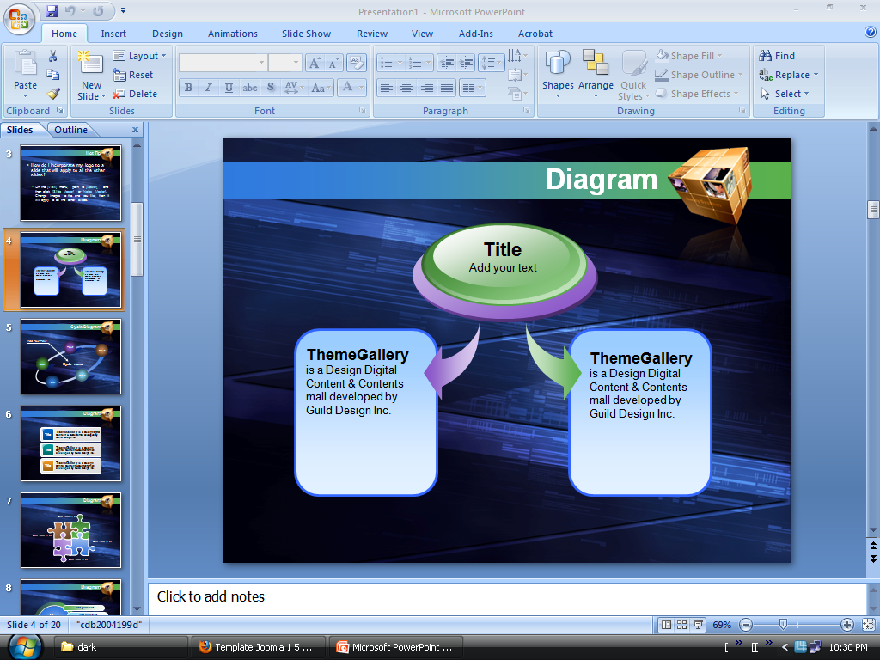Save the presentation with floppy icon
The height and width of the screenshot is (660, 880).
pyautogui.click(x=52, y=10)
